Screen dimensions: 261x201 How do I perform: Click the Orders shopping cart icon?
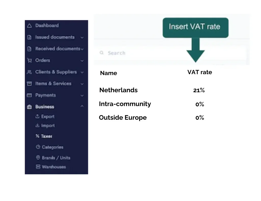click(30, 60)
